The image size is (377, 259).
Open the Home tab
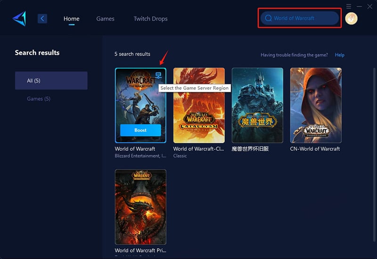72,18
